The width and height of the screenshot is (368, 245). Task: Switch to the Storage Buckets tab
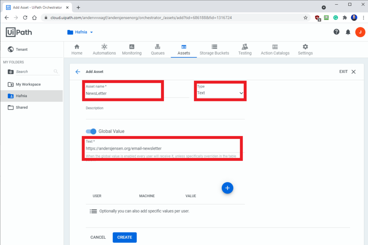[x=214, y=49]
